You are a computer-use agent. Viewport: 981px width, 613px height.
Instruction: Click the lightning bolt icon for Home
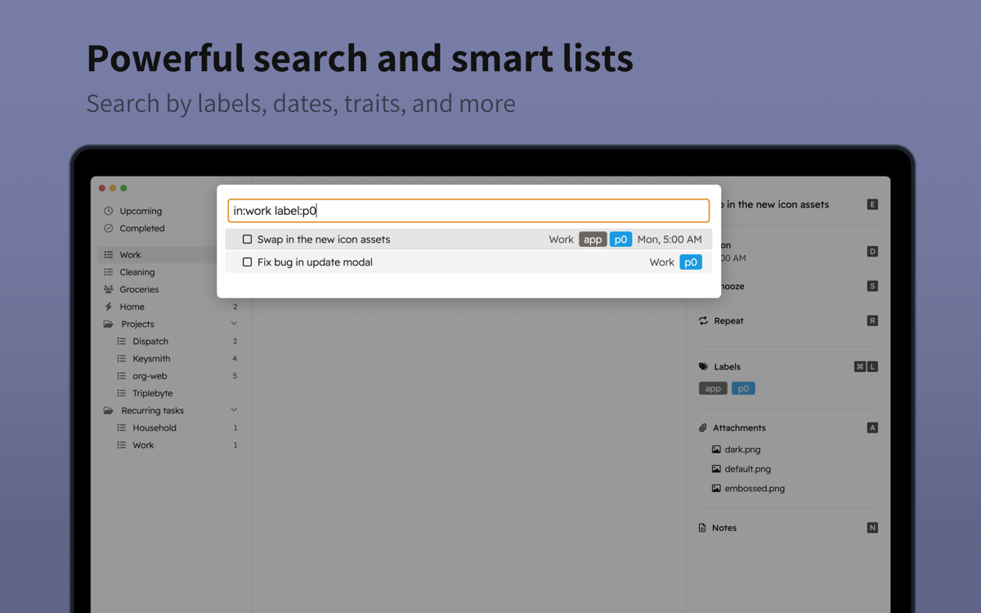[109, 306]
